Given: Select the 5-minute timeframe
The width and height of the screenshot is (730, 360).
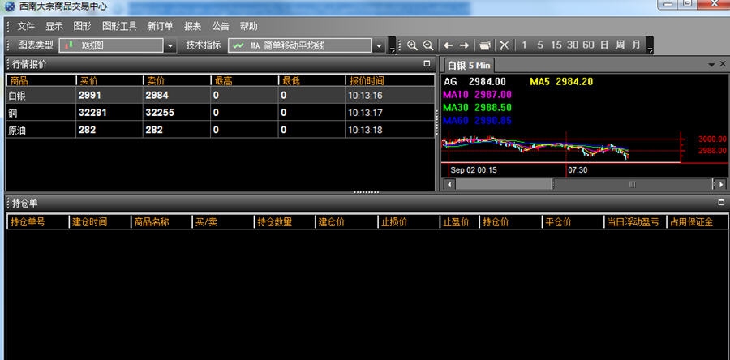Looking at the screenshot, I should click(x=539, y=45).
